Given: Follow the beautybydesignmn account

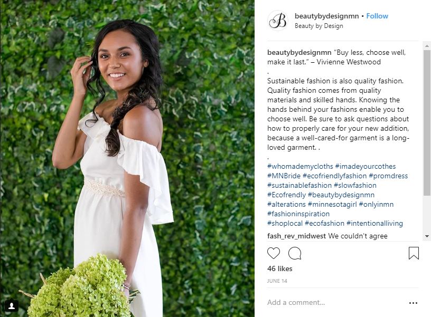Looking at the screenshot, I should point(377,16).
